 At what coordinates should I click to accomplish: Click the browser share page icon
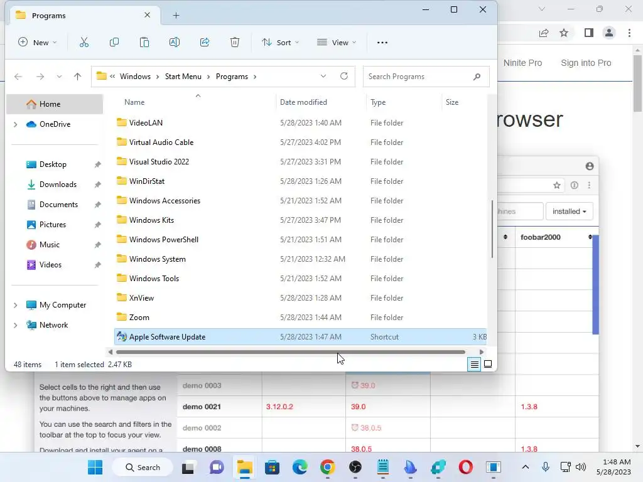point(544,33)
